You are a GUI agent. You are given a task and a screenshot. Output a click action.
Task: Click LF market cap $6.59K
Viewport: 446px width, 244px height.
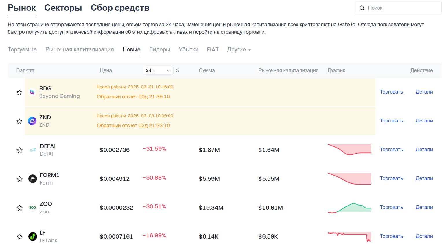tap(268, 236)
